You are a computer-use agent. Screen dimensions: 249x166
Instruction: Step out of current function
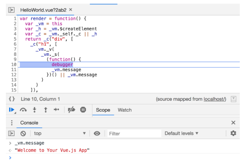click(45, 110)
